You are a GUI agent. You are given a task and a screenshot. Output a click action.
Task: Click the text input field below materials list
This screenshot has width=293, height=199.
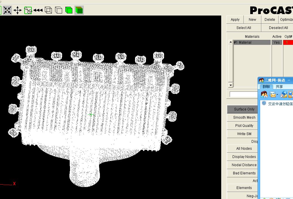[x=243, y=94]
